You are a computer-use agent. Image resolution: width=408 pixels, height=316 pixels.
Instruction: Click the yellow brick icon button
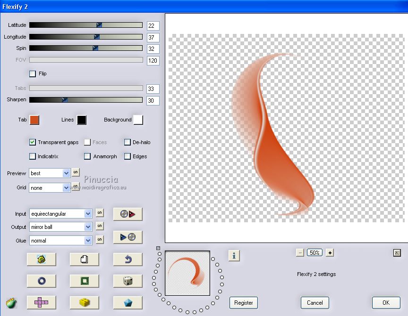(x=85, y=302)
